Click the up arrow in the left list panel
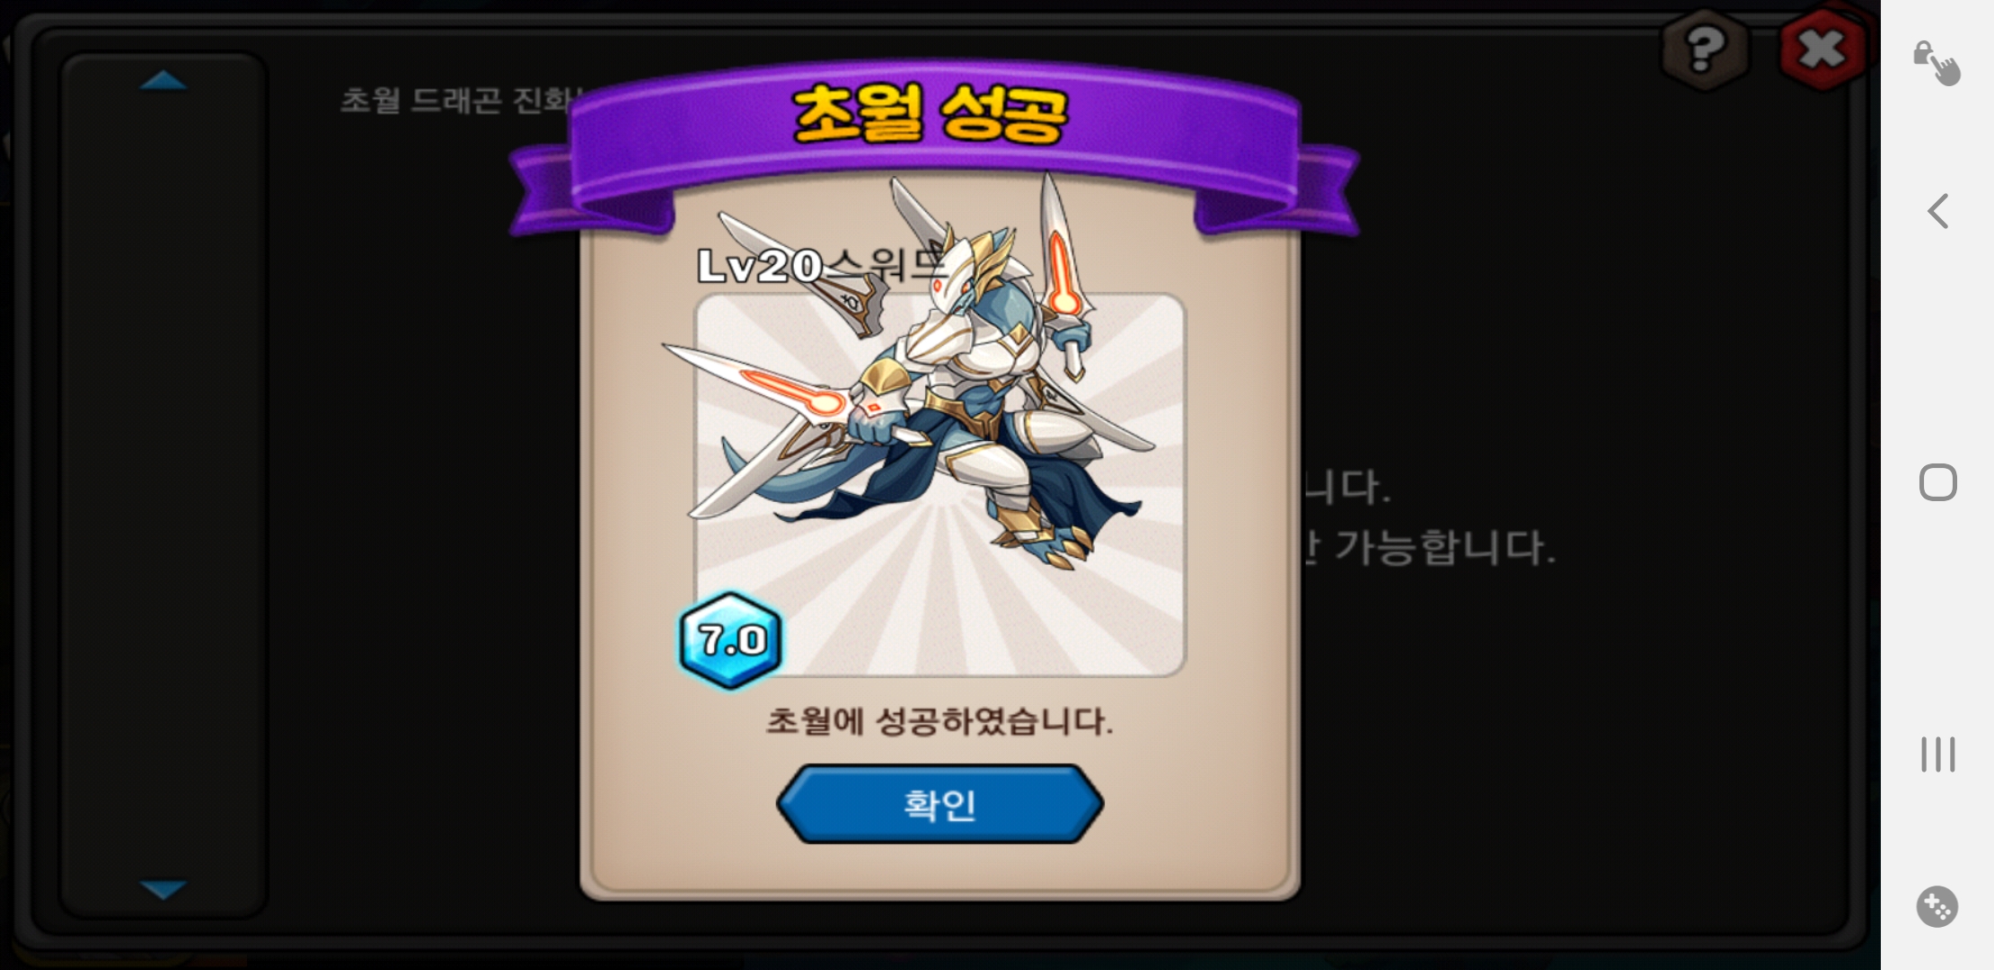Image resolution: width=1994 pixels, height=970 pixels. [163, 82]
